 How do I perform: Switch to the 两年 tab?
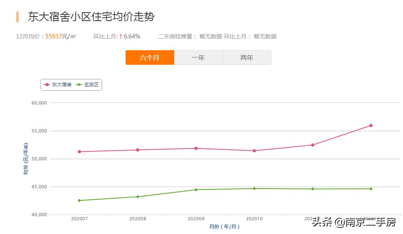point(247,57)
